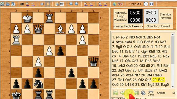Select the black pawn on d4
The width and height of the screenshot is (177, 99).
60,51
